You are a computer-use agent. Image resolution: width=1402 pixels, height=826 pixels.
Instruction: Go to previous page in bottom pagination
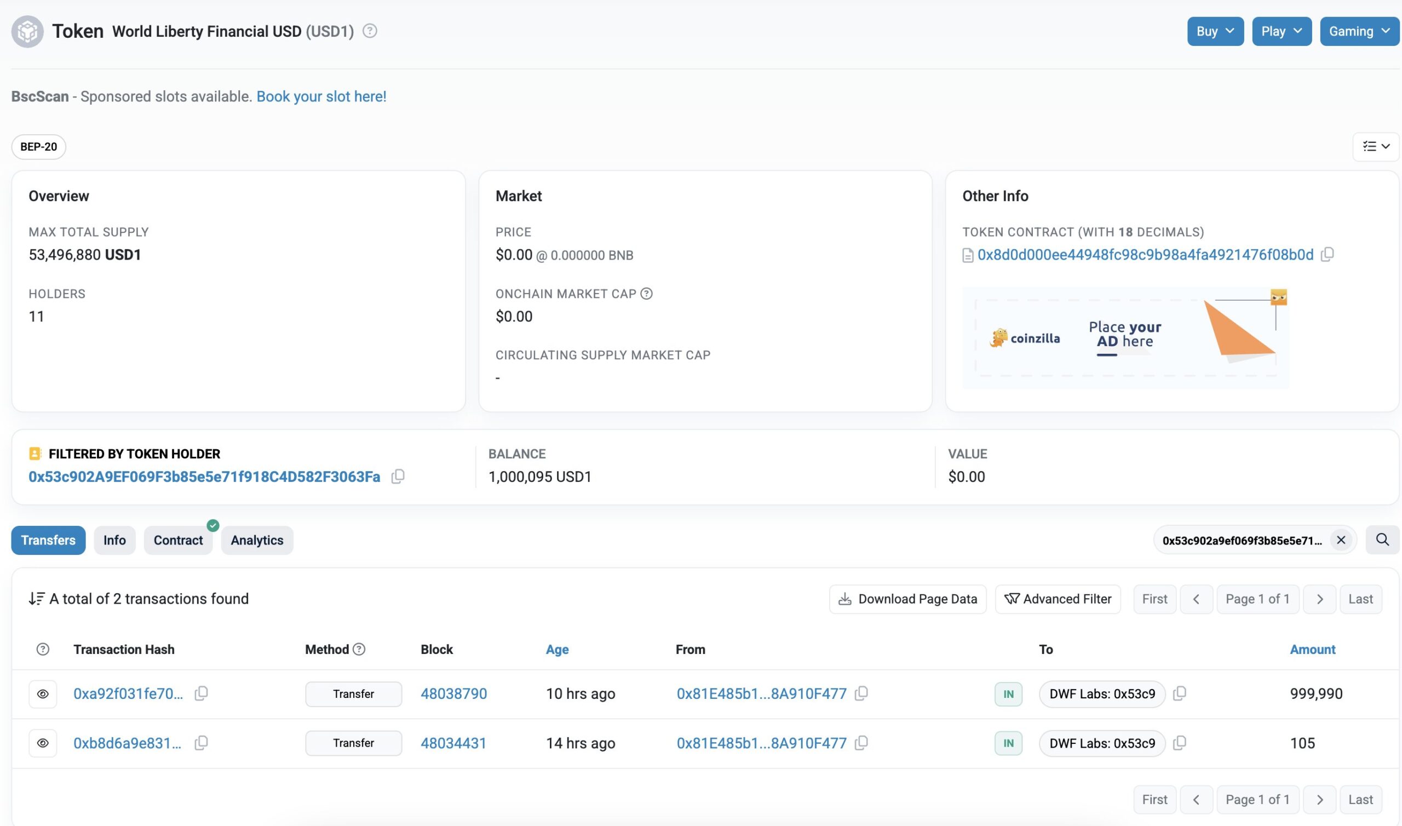(x=1196, y=799)
